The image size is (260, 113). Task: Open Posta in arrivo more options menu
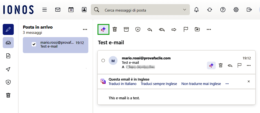85,29
